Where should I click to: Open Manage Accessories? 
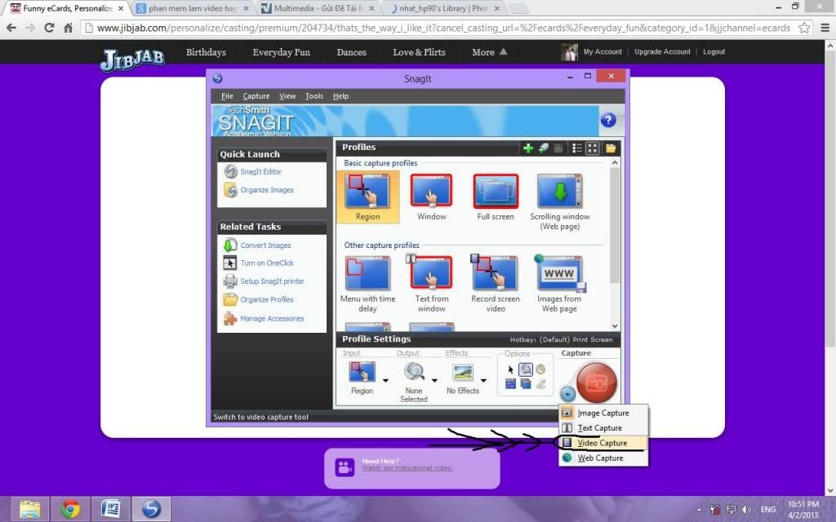pos(272,318)
